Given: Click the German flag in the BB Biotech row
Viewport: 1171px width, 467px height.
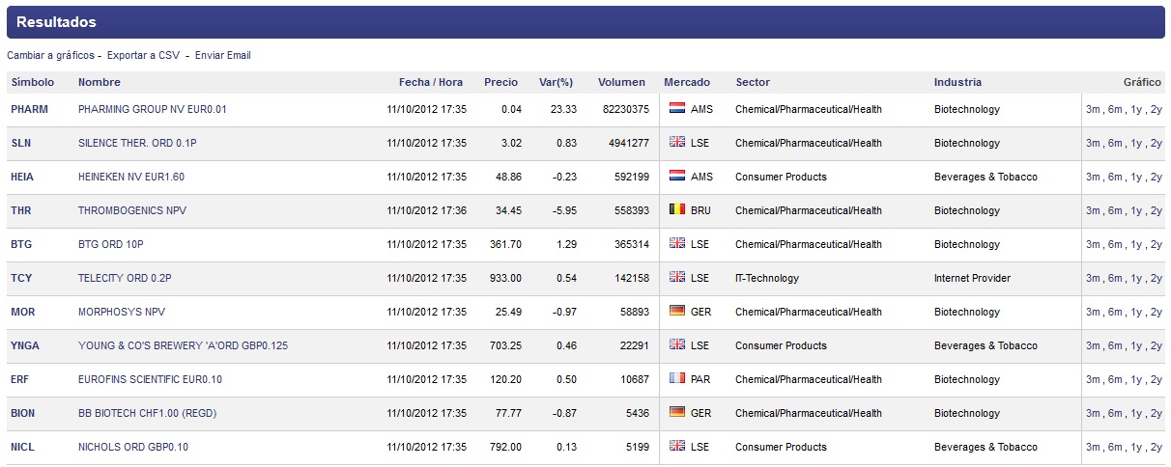Looking at the screenshot, I should pos(676,413).
